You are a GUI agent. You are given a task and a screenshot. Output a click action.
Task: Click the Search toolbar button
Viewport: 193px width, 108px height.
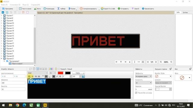135,9
